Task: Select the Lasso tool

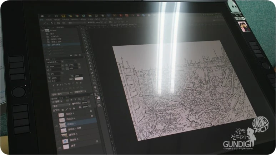Action: coord(84,35)
